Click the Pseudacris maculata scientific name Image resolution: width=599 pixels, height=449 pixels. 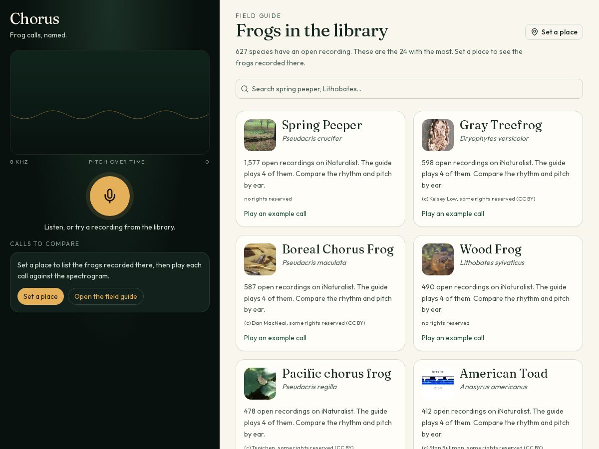[x=314, y=262]
